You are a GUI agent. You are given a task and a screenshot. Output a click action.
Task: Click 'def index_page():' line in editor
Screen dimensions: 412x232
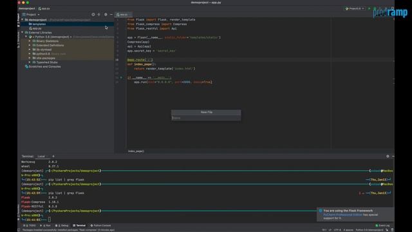tap(142, 64)
